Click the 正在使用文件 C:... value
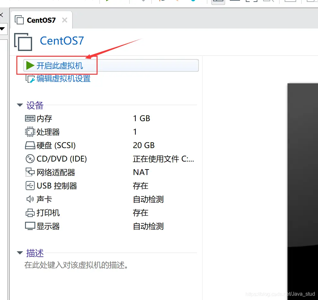This screenshot has width=318, height=300. pos(163,159)
